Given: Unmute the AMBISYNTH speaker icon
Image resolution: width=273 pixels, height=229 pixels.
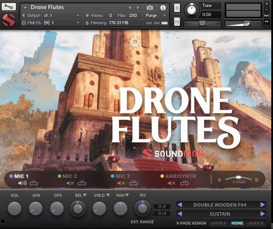Looking at the screenshot, I should tap(172, 183).
